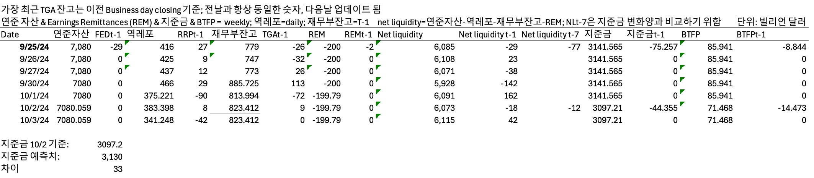Viewport: 814px width, 178px height.
Task: Click the 차이 label cell
Action: (x=10, y=169)
